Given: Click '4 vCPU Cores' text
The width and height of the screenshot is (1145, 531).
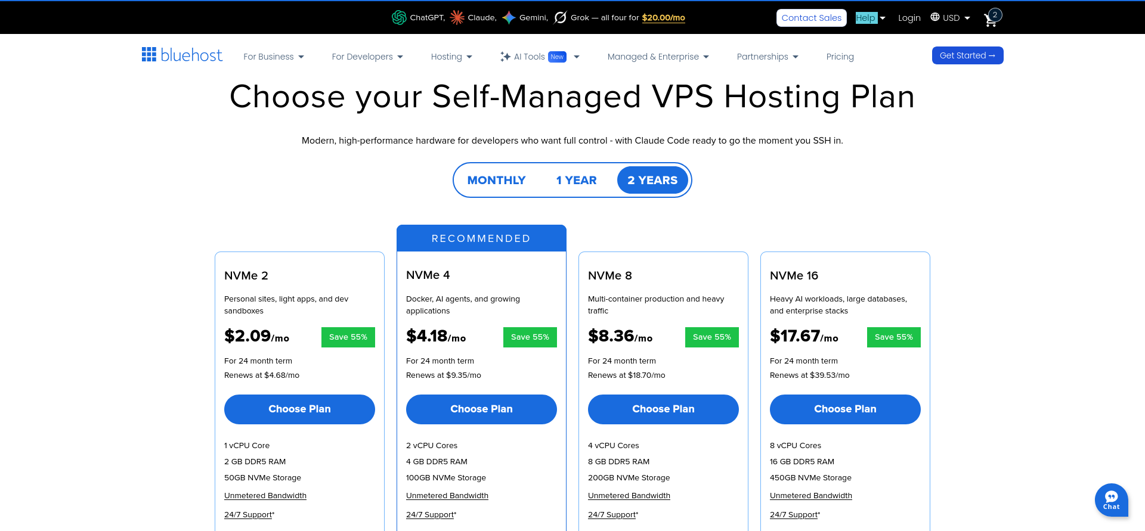Looking at the screenshot, I should (x=614, y=446).
